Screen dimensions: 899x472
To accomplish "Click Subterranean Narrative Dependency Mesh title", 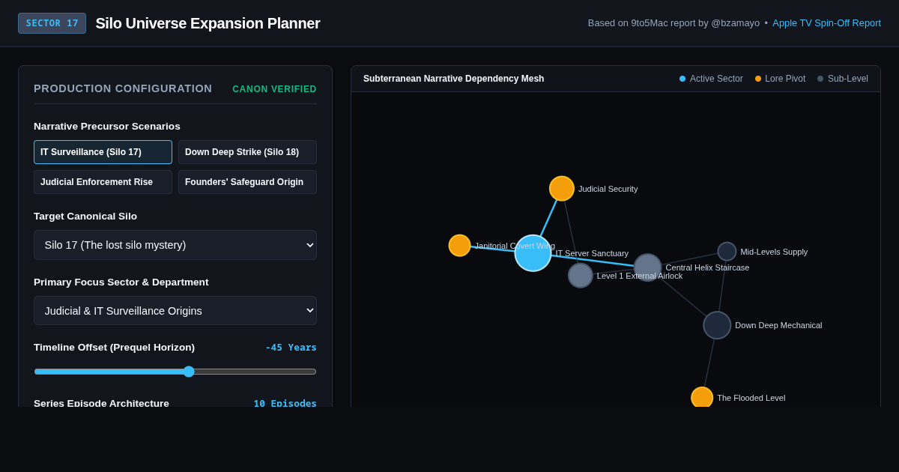I will pyautogui.click(x=454, y=79).
